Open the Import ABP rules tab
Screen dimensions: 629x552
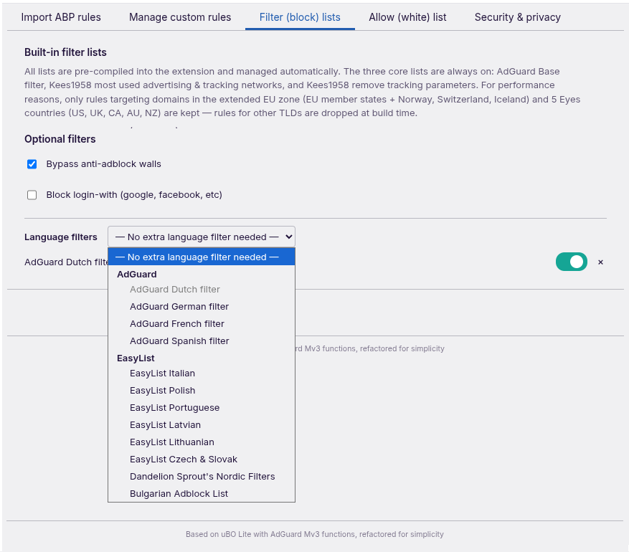pyautogui.click(x=61, y=17)
